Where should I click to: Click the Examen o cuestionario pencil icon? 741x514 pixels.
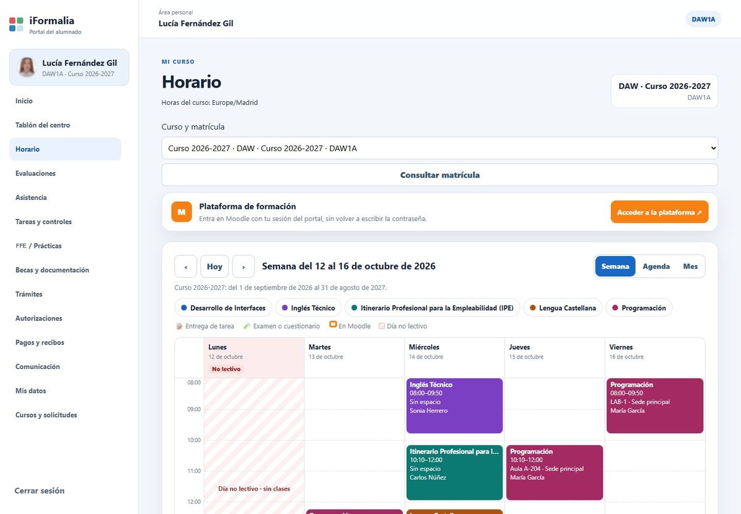click(247, 326)
